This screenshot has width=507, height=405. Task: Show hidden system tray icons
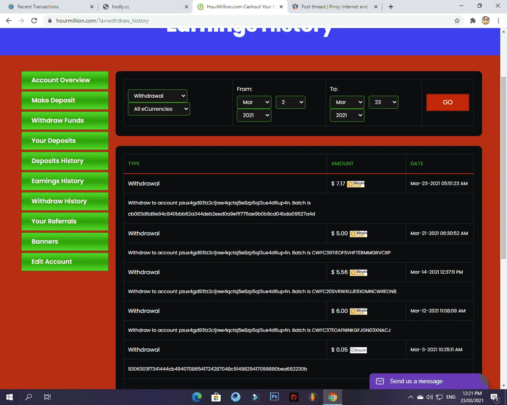point(411,397)
